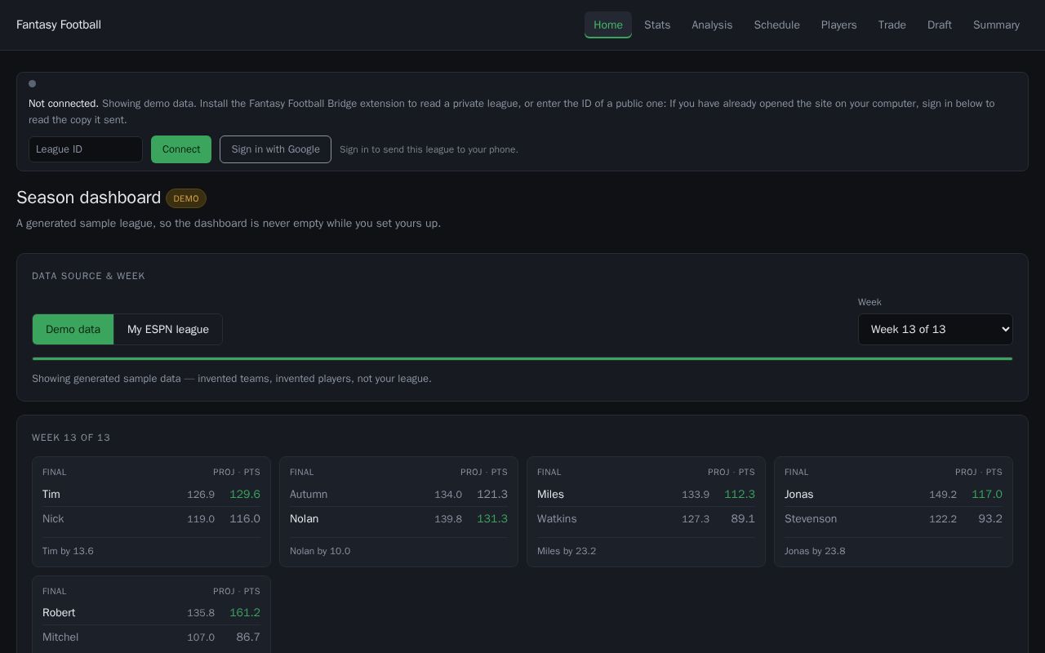
Task: Click the 'Tim by 13.6' result text
Action: click(68, 551)
